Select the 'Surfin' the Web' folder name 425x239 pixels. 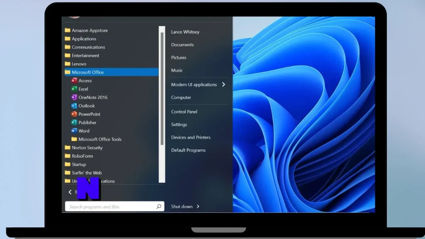pyautogui.click(x=87, y=173)
